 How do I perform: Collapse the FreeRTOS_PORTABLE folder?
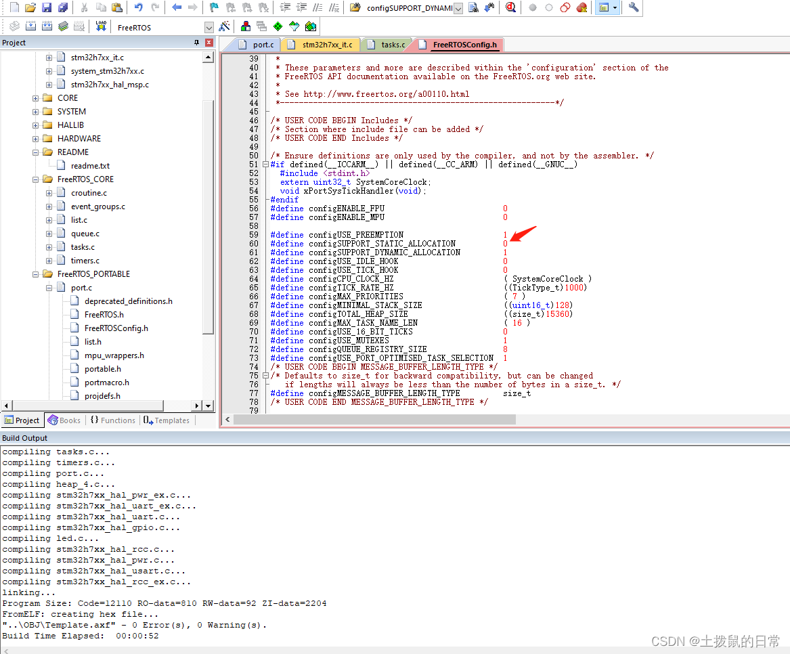point(35,274)
